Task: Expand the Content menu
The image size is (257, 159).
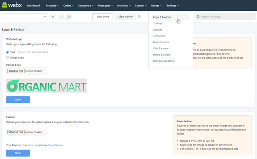Action: 141,6
